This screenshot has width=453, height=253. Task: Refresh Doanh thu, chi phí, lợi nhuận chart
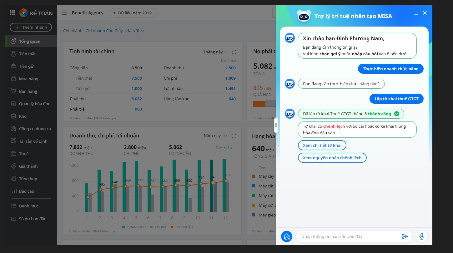[x=234, y=136]
